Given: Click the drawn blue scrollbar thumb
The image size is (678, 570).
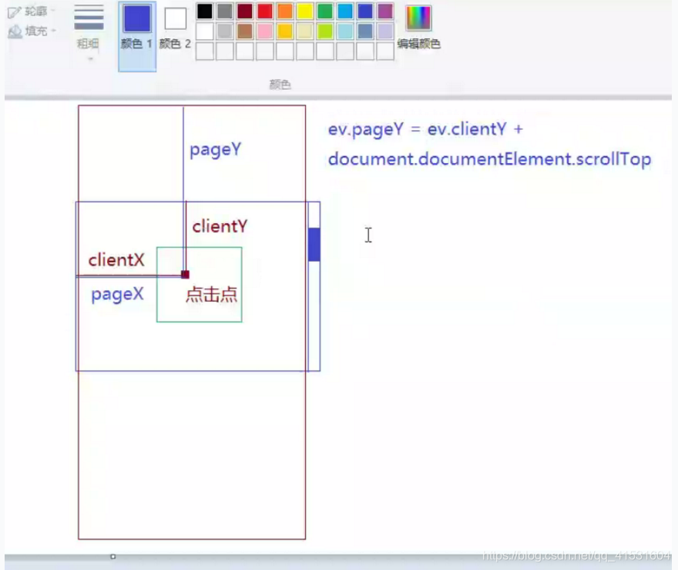Looking at the screenshot, I should (x=314, y=245).
